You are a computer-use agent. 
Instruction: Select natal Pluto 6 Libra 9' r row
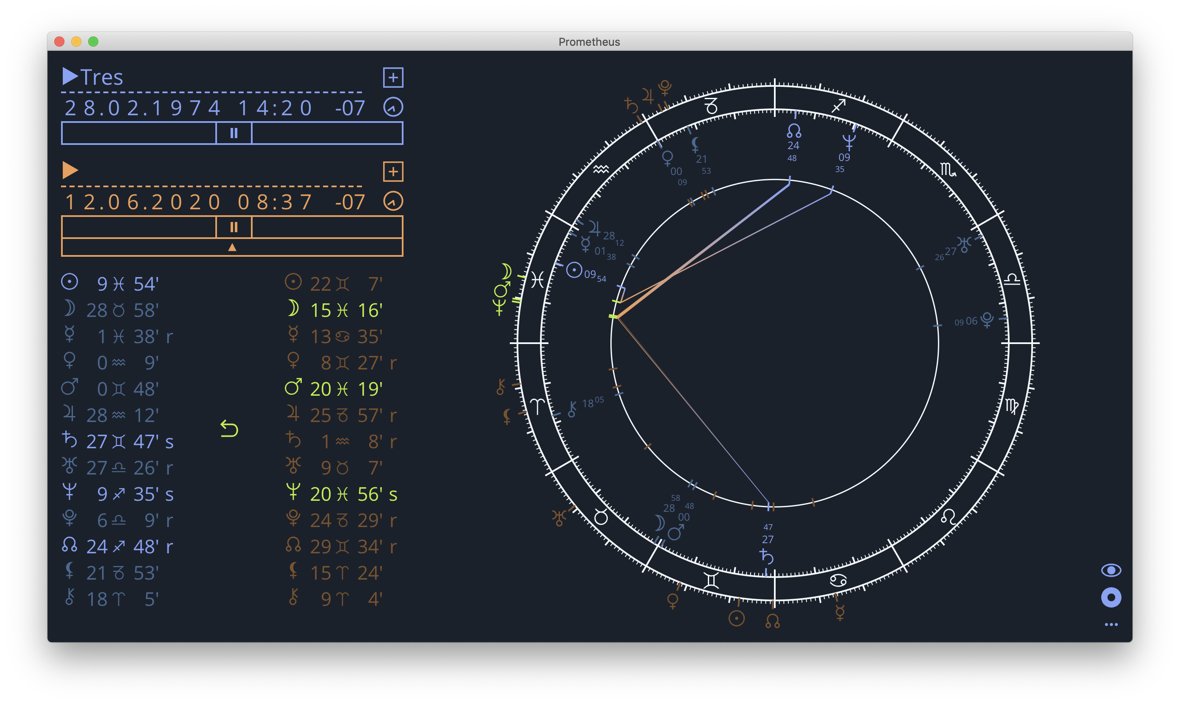pos(117,520)
